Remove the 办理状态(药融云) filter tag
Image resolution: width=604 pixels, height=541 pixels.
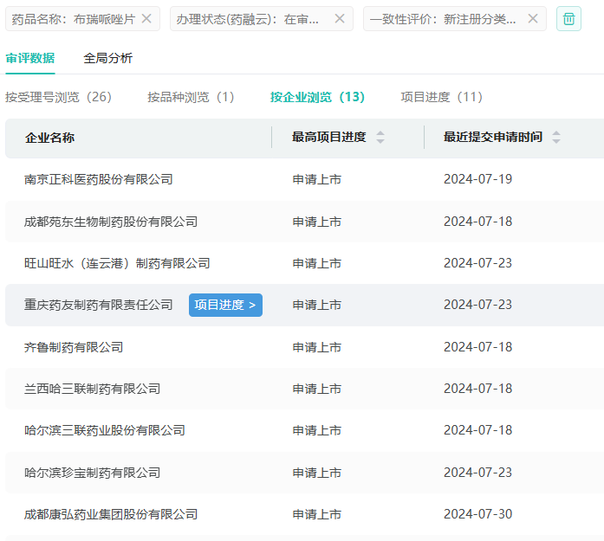tap(339, 18)
